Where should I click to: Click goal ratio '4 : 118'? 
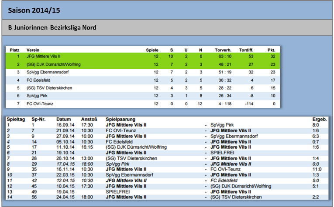[225, 103]
